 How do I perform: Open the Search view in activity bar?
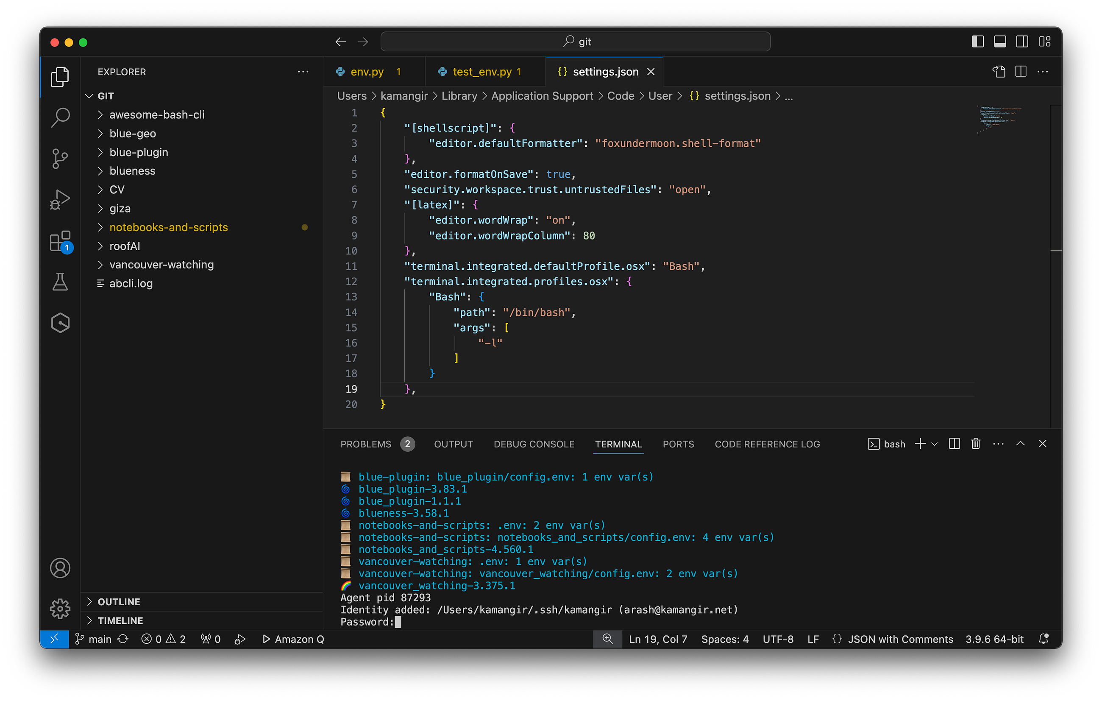pyautogui.click(x=60, y=117)
